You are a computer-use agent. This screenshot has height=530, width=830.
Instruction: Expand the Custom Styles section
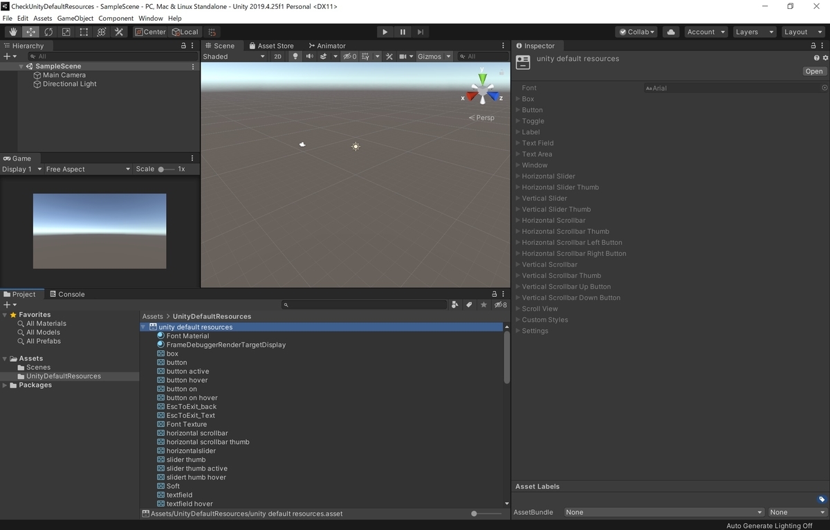[x=517, y=320]
